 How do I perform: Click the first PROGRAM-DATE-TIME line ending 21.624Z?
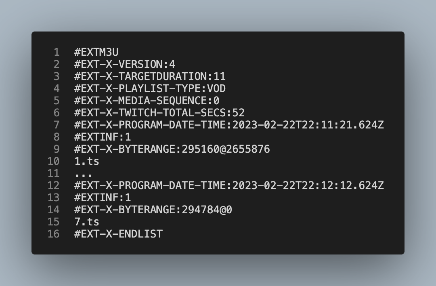tap(229, 125)
